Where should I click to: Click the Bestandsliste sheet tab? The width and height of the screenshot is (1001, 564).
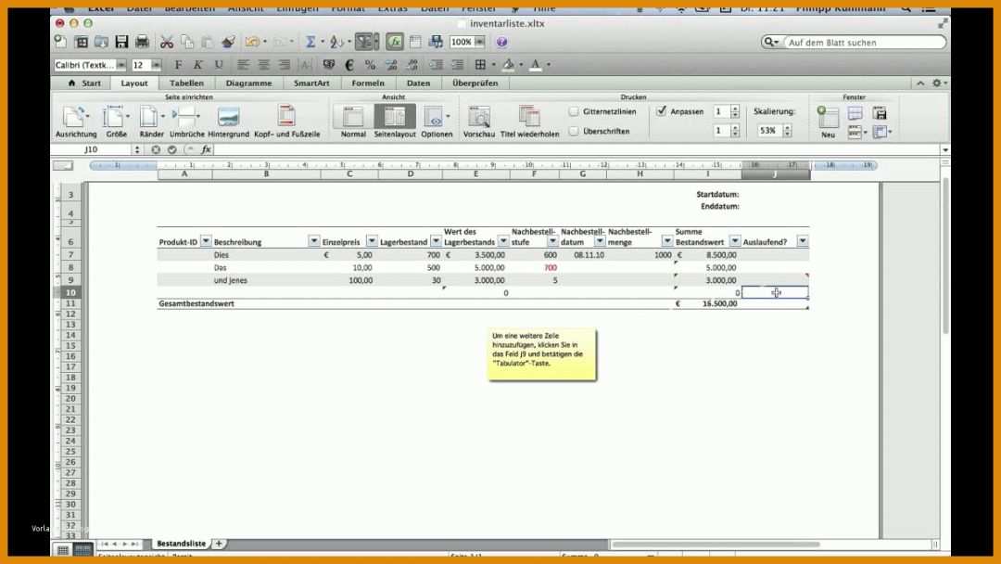[182, 544]
